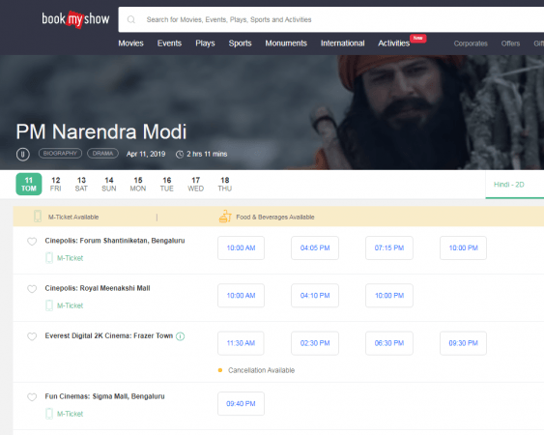Click the BookMyShow logo

point(75,19)
